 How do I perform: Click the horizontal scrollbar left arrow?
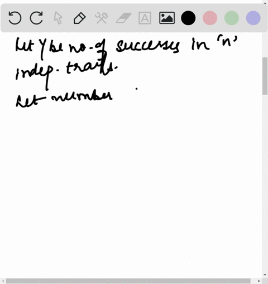pyautogui.click(x=3, y=281)
